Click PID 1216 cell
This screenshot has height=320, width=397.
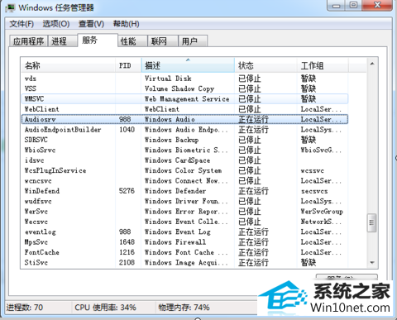(127, 252)
